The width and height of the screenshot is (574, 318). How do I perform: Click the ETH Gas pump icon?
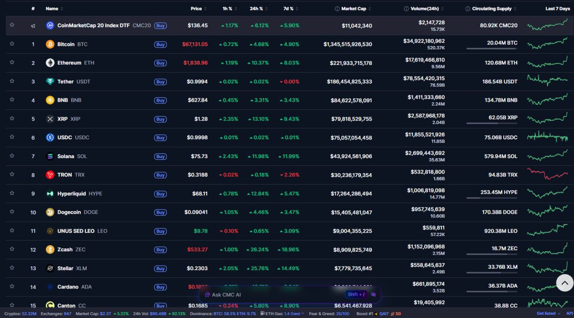pos(262,314)
